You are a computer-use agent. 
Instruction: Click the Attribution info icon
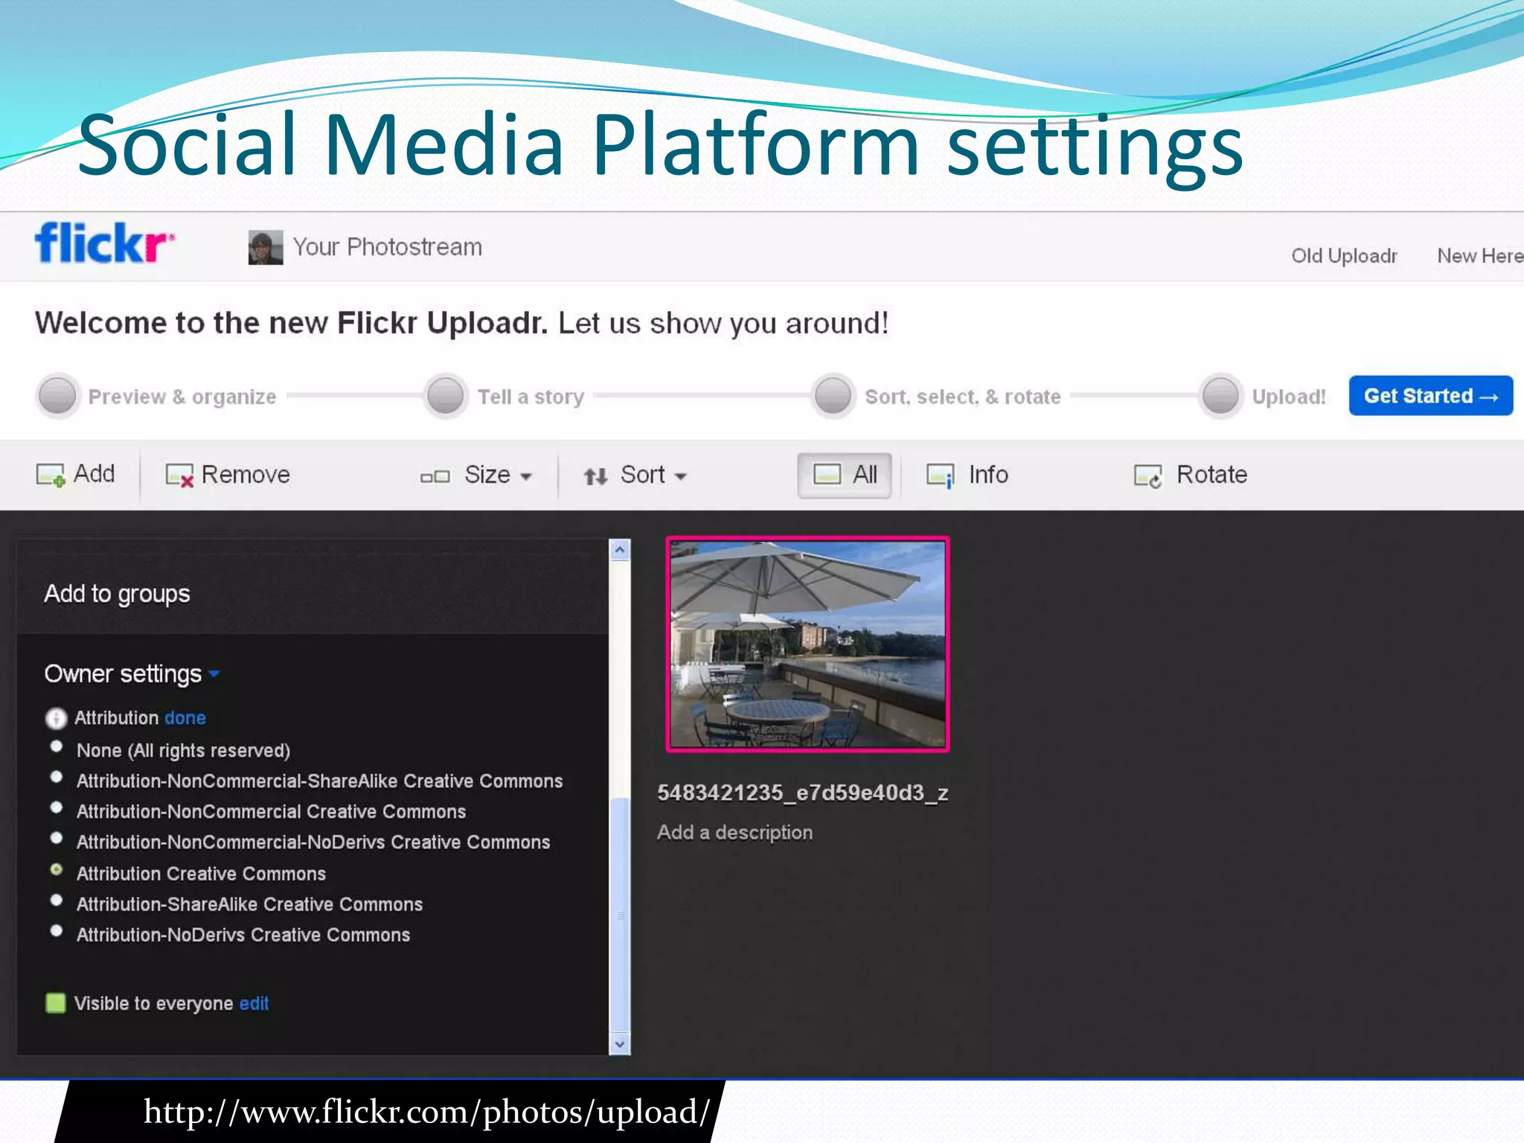click(x=56, y=718)
